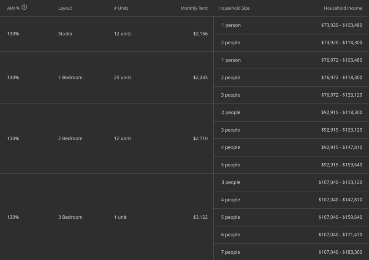This screenshot has width=369, height=260.
Task: Click the Household Size column header
Action: pyautogui.click(x=234, y=8)
